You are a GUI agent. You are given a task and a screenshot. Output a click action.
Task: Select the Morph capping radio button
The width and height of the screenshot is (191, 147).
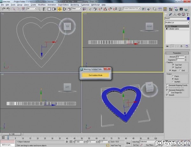(x=170, y=70)
